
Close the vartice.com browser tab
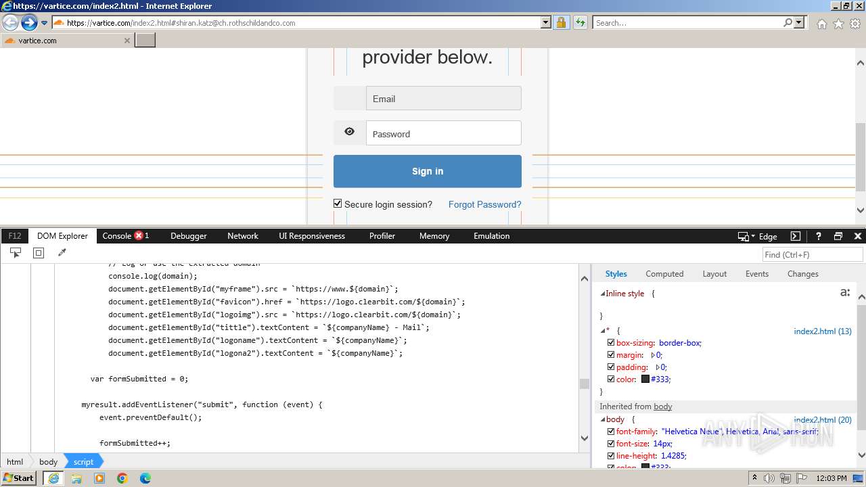point(127,41)
